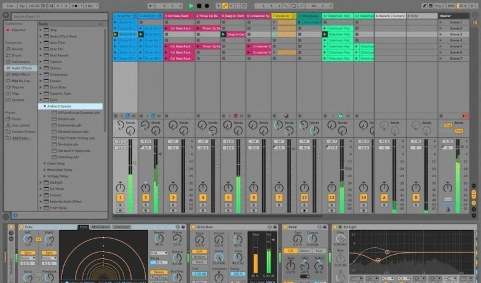Select the Audio Effects category
Screen dimensions: 481x283
(x=22, y=68)
